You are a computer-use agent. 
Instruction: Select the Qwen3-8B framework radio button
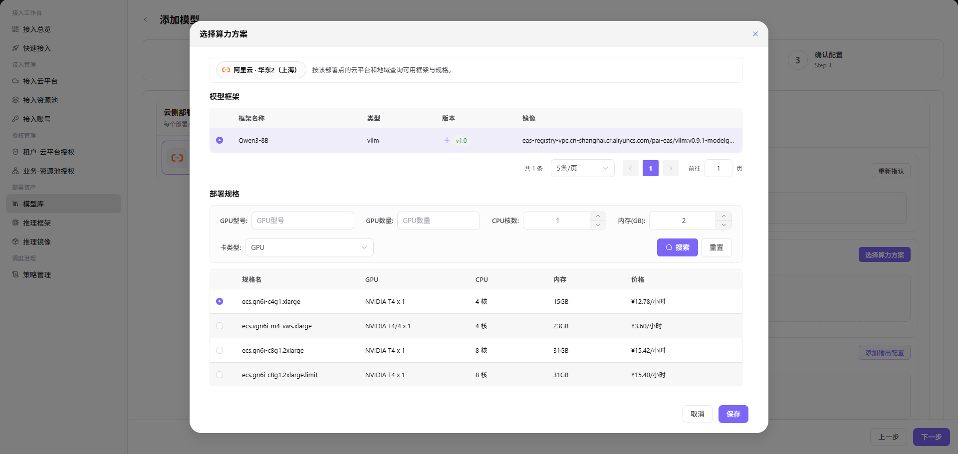220,140
